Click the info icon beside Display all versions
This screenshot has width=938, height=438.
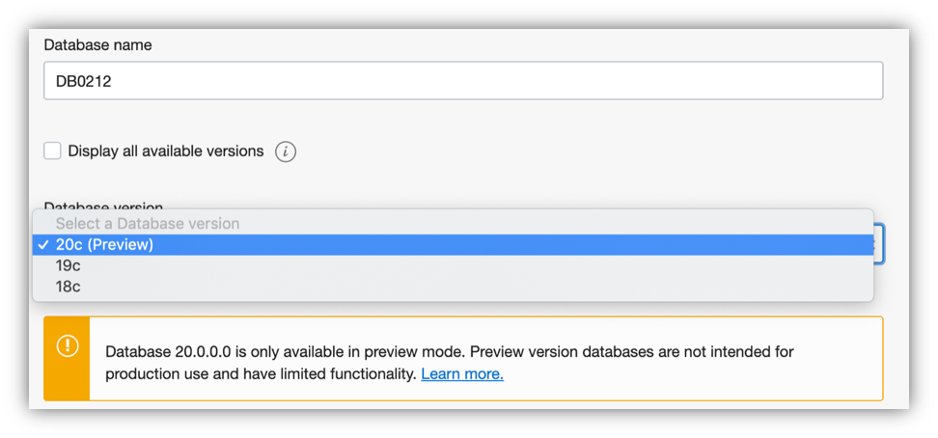(286, 151)
